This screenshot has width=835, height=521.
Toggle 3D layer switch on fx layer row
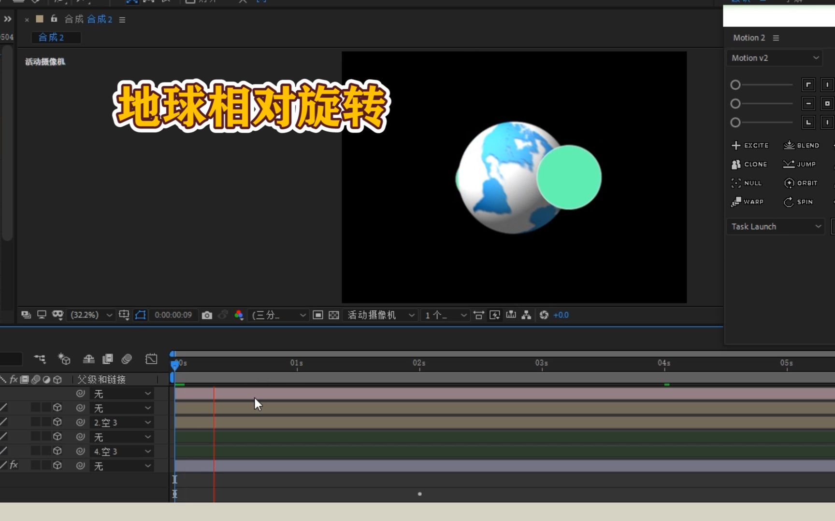pyautogui.click(x=58, y=466)
